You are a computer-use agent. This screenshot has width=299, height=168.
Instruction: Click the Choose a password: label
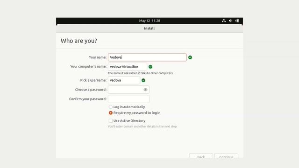(91, 90)
